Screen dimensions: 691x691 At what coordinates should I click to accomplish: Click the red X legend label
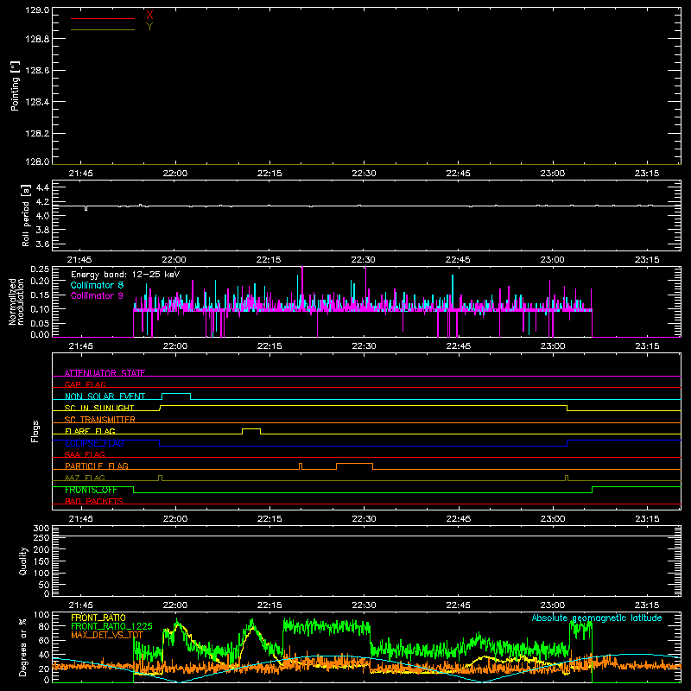[x=149, y=16]
